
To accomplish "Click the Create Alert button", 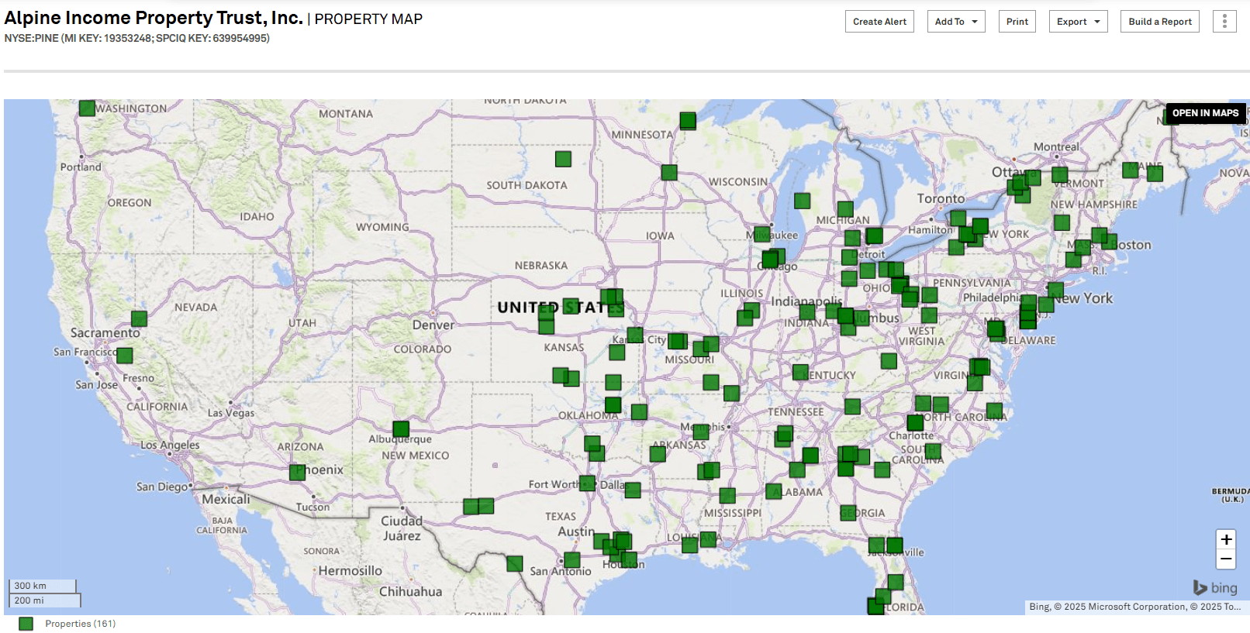I will tap(879, 22).
